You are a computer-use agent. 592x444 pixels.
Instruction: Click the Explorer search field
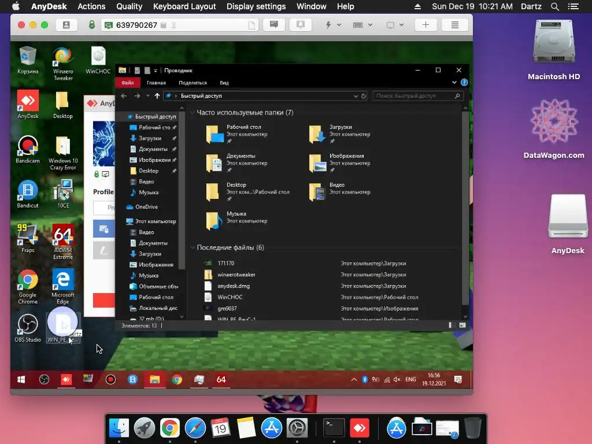(x=417, y=96)
